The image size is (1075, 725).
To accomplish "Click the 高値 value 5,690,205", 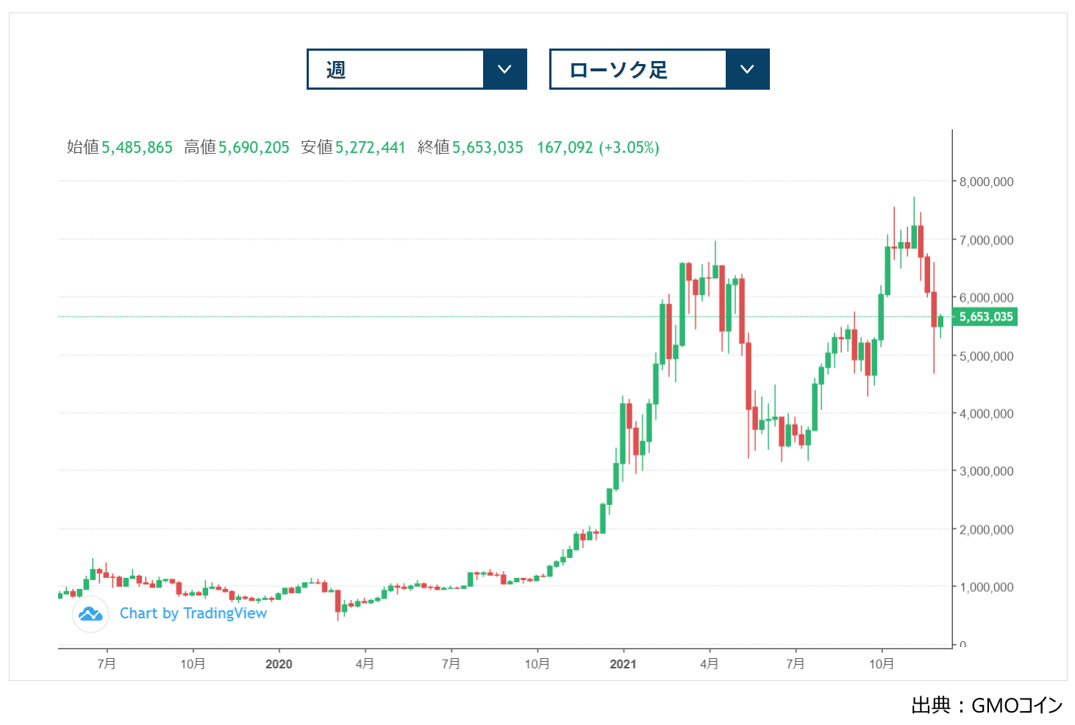I will tap(253, 147).
